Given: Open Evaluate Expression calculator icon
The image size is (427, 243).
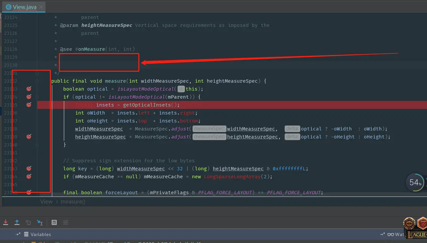Looking at the screenshot, I should click(x=54, y=222).
